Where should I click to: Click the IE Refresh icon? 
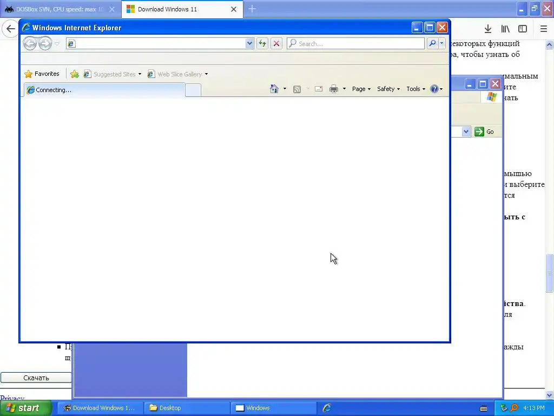[262, 43]
